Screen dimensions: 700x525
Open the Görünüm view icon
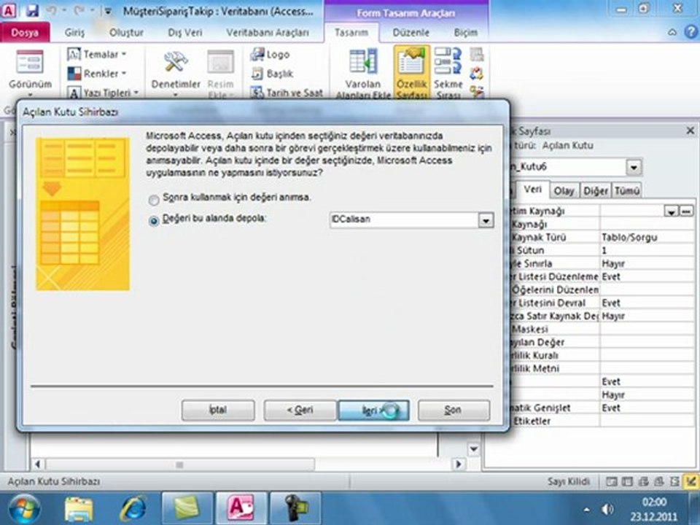(30, 62)
